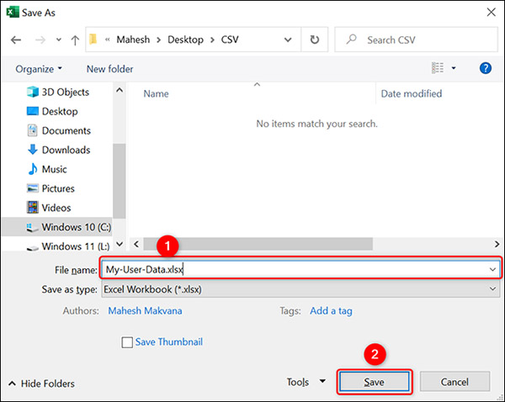The width and height of the screenshot is (505, 402).
Task: Open the Help question mark icon
Action: pos(485,68)
